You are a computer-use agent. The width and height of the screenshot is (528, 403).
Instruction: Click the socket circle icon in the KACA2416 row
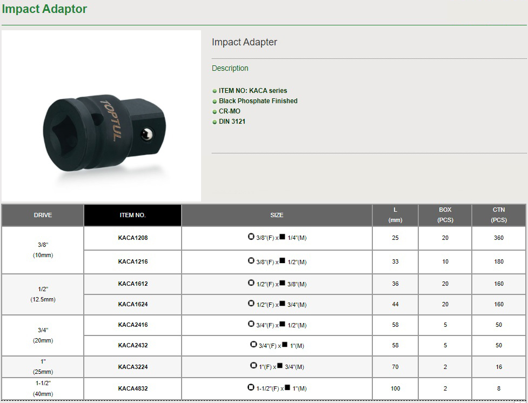[251, 324]
